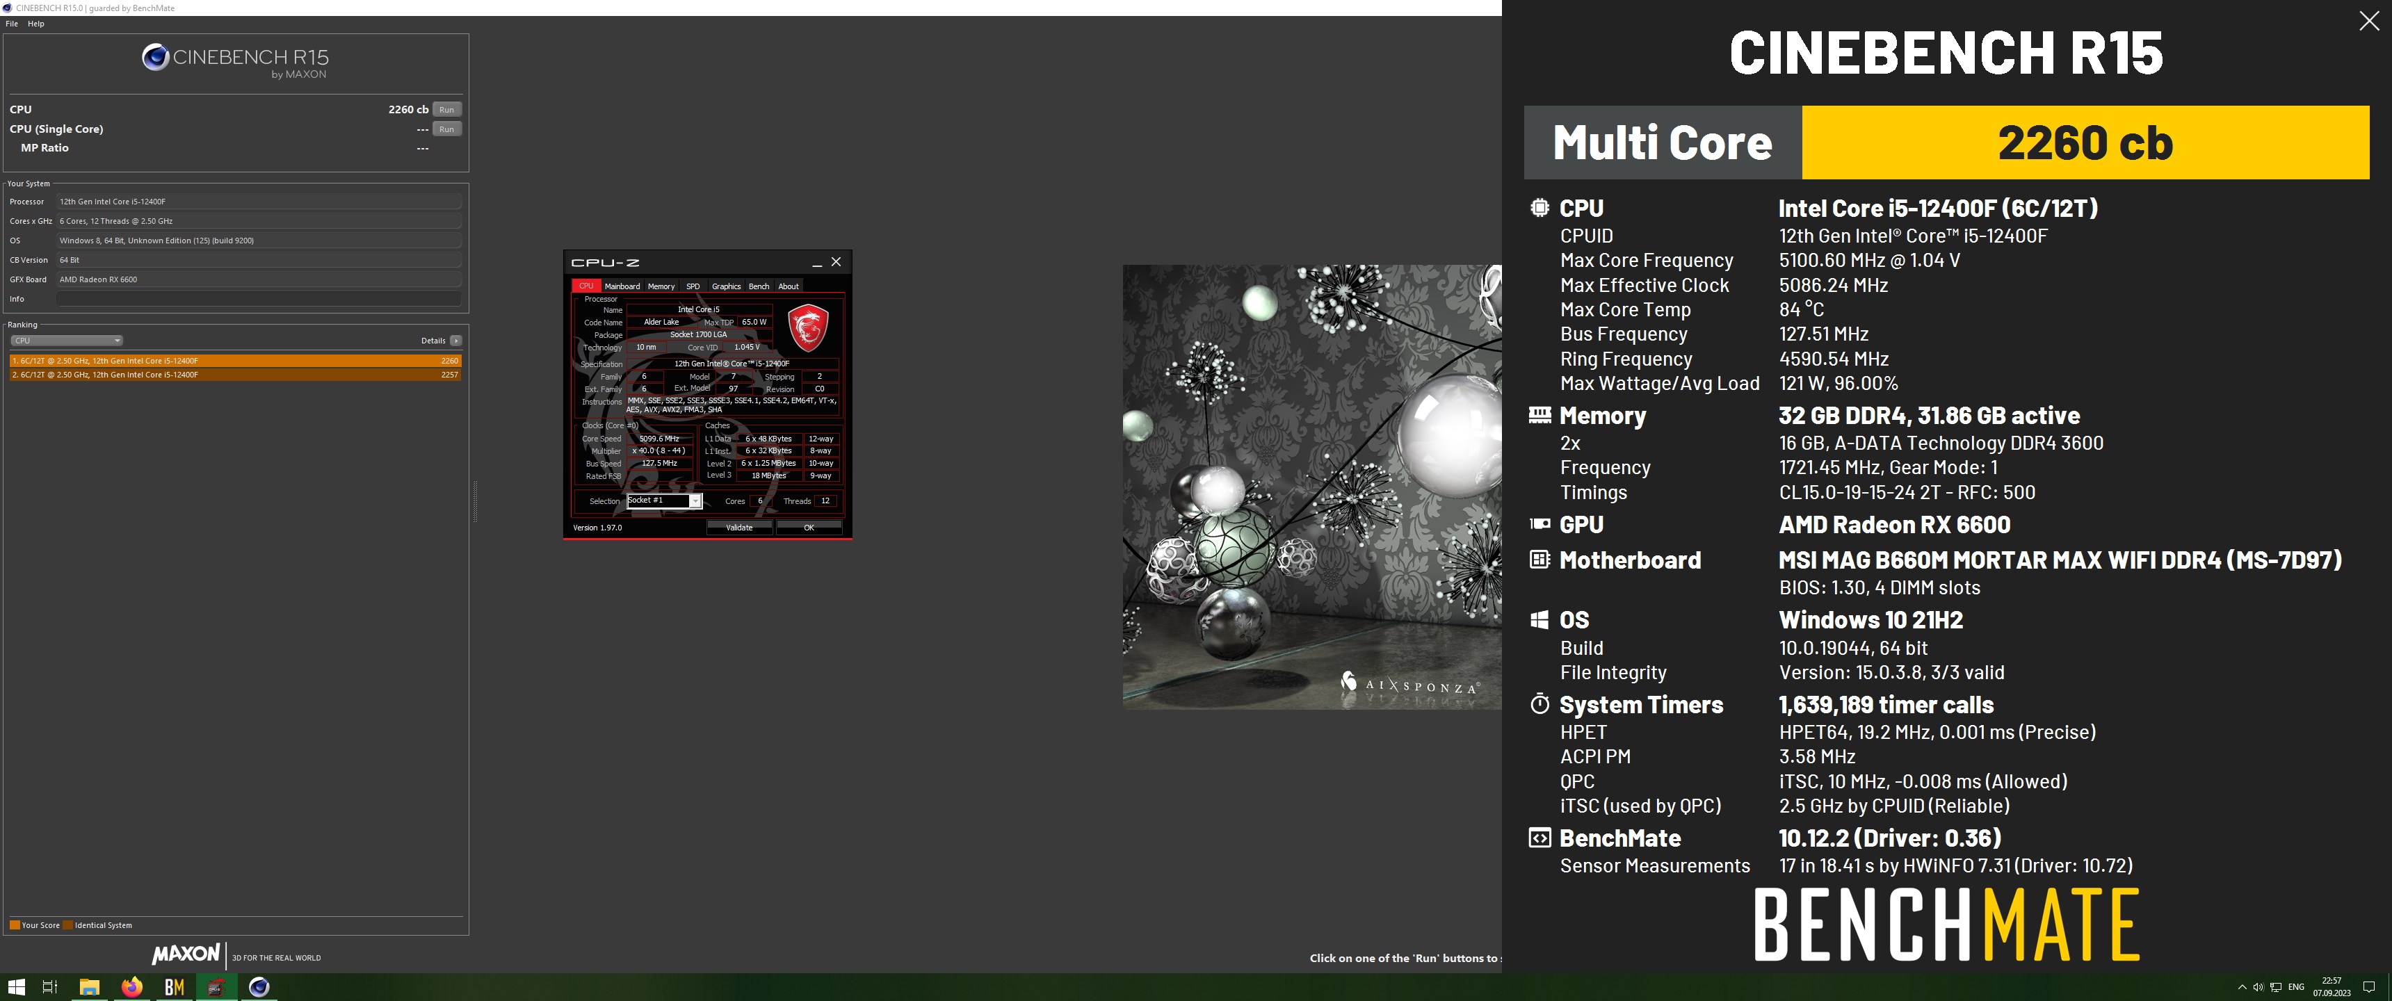Click the Windows 10 21H2 OS heading
The image size is (2392, 1001).
coord(1870,619)
